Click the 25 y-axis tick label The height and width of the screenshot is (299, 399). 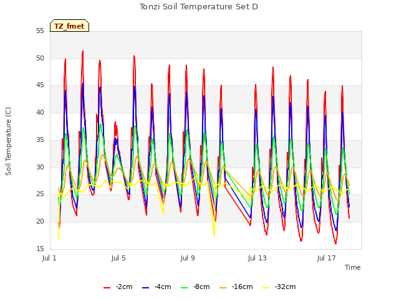40,194
